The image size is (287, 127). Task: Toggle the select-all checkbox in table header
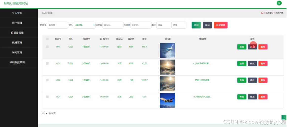click(47, 39)
